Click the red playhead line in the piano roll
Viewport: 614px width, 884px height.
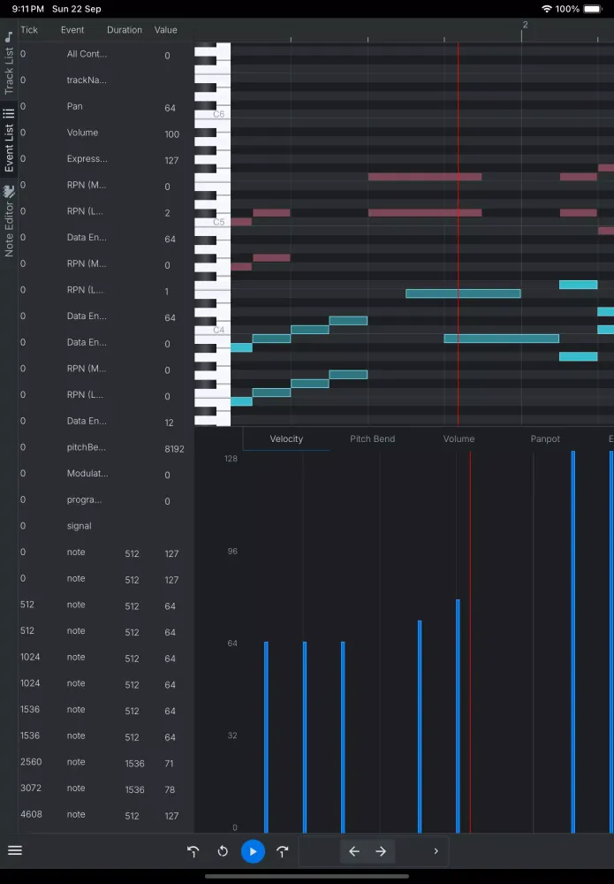458,234
